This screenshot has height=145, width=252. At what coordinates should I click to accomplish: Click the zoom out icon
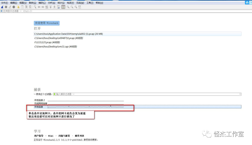click(72, 7)
